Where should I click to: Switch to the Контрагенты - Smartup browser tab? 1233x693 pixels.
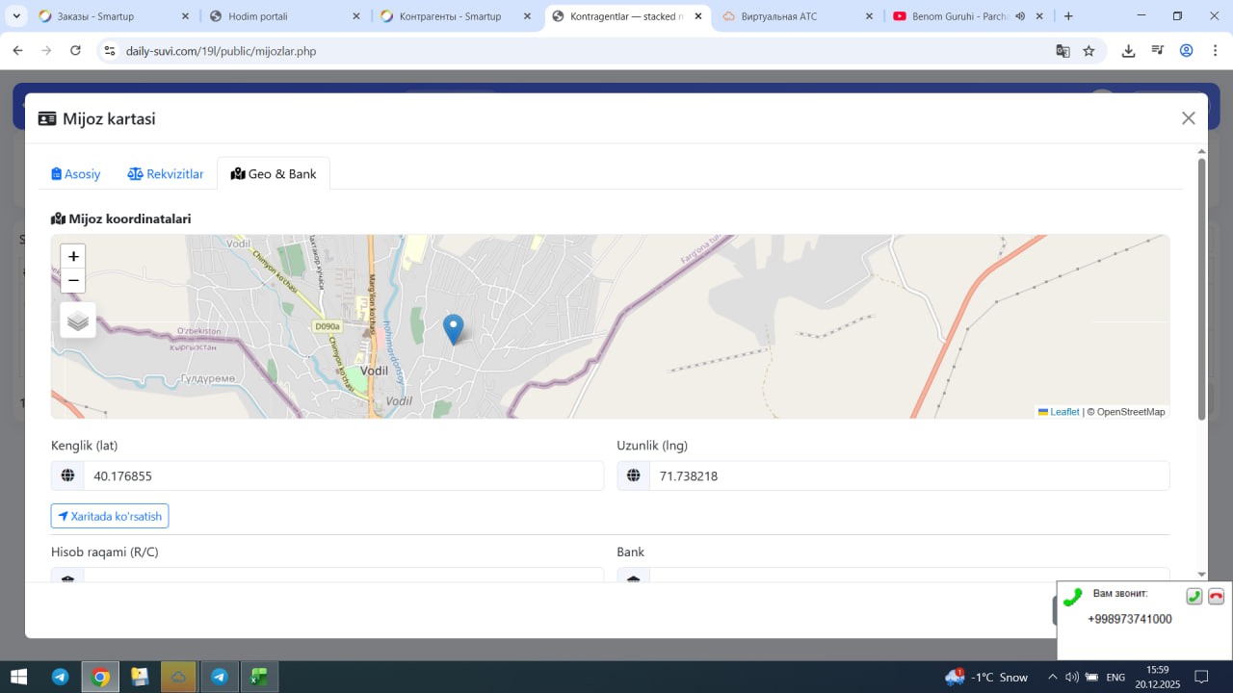(x=458, y=16)
